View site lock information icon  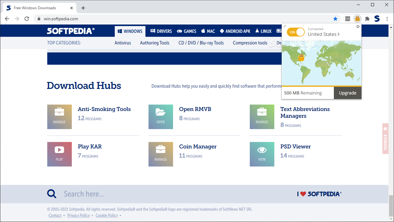39,19
